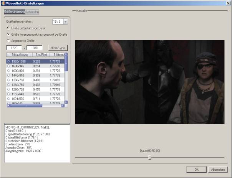This screenshot has height=178, width=232.
Task: Click the list's horizontal scroll right arrow
Action: coord(63,105)
